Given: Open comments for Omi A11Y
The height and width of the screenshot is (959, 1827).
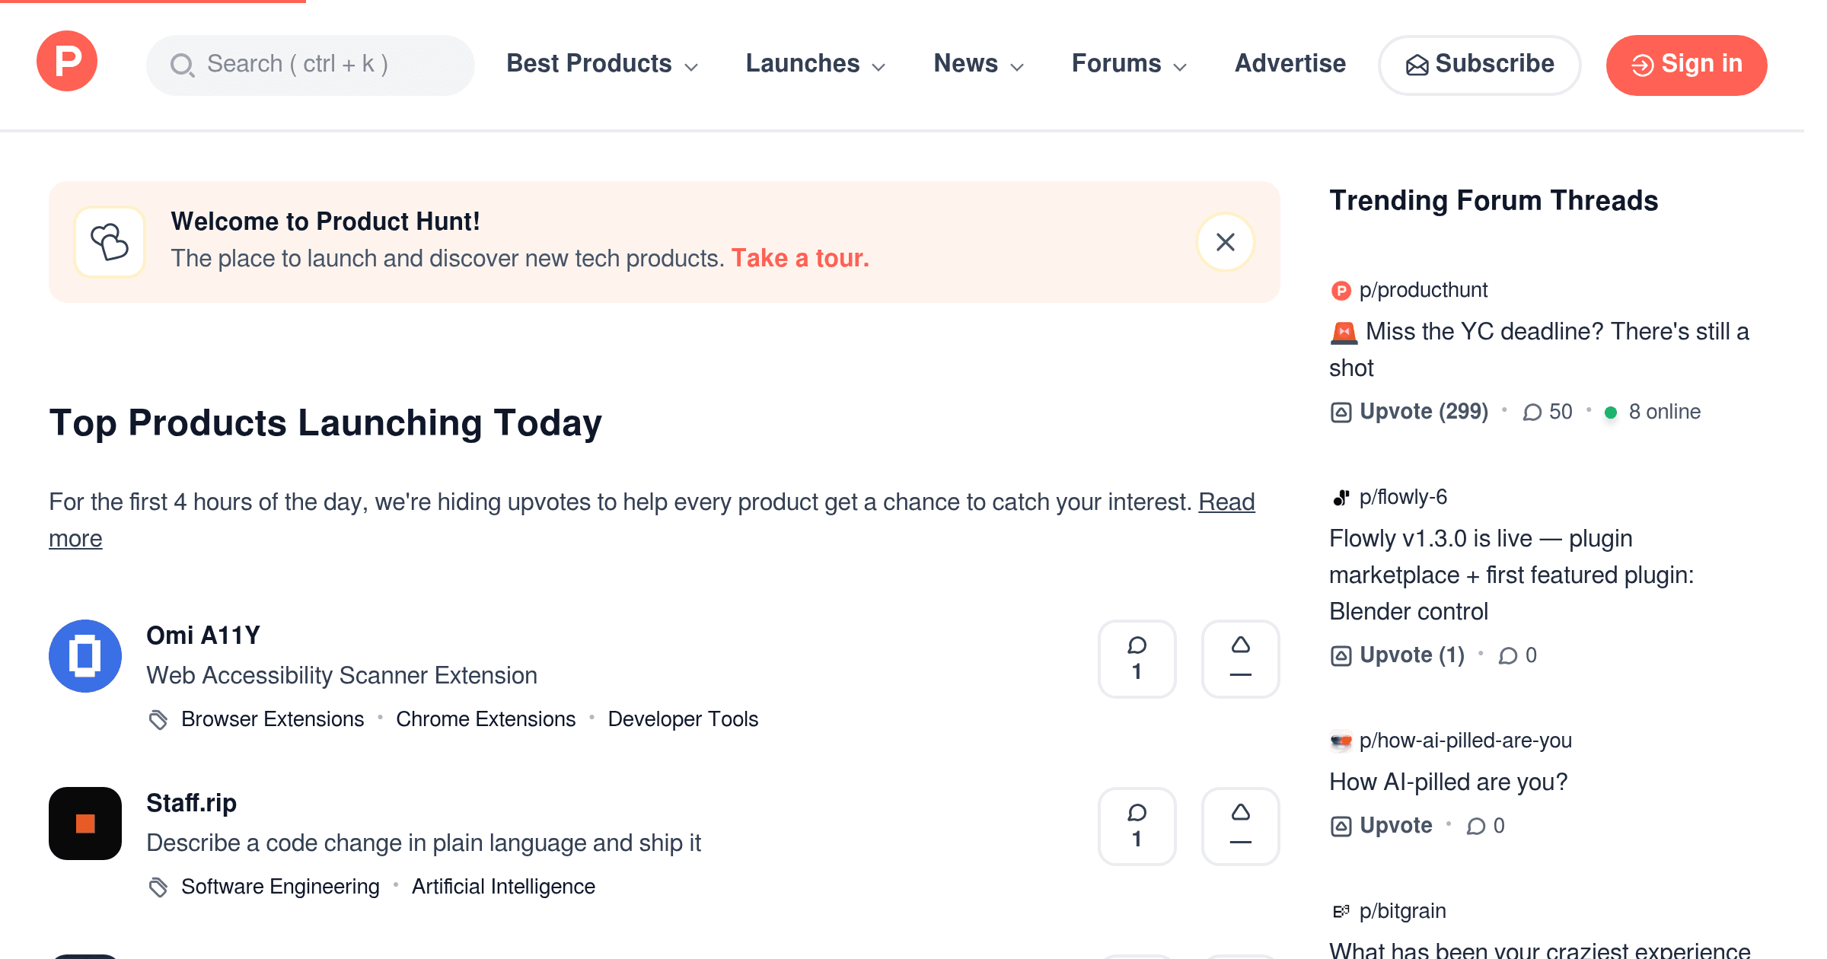Looking at the screenshot, I should [1137, 659].
